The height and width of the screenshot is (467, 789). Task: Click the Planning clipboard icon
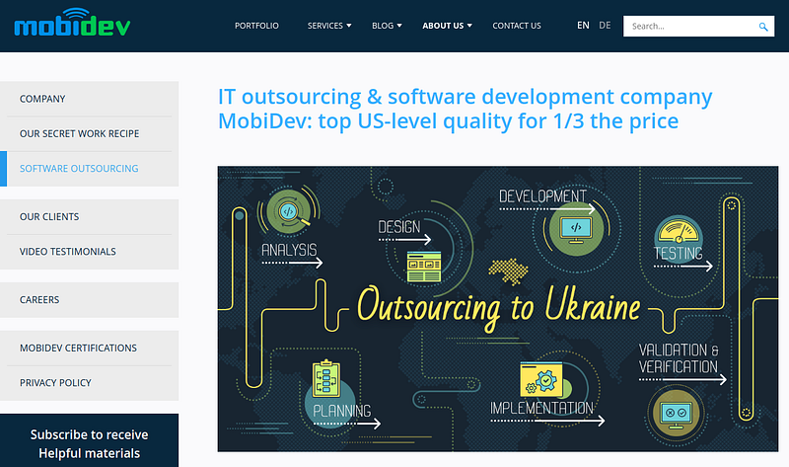(326, 378)
